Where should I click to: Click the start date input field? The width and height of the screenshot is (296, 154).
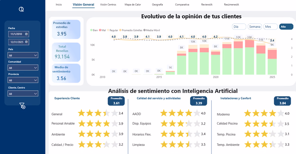click(16, 34)
